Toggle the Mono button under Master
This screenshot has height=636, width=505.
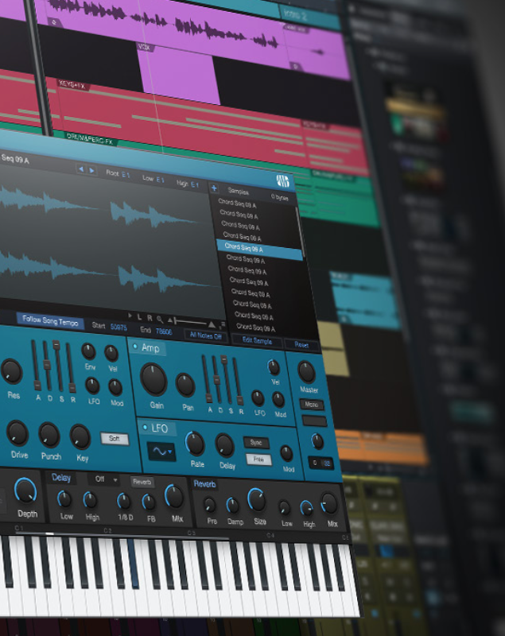coord(311,405)
